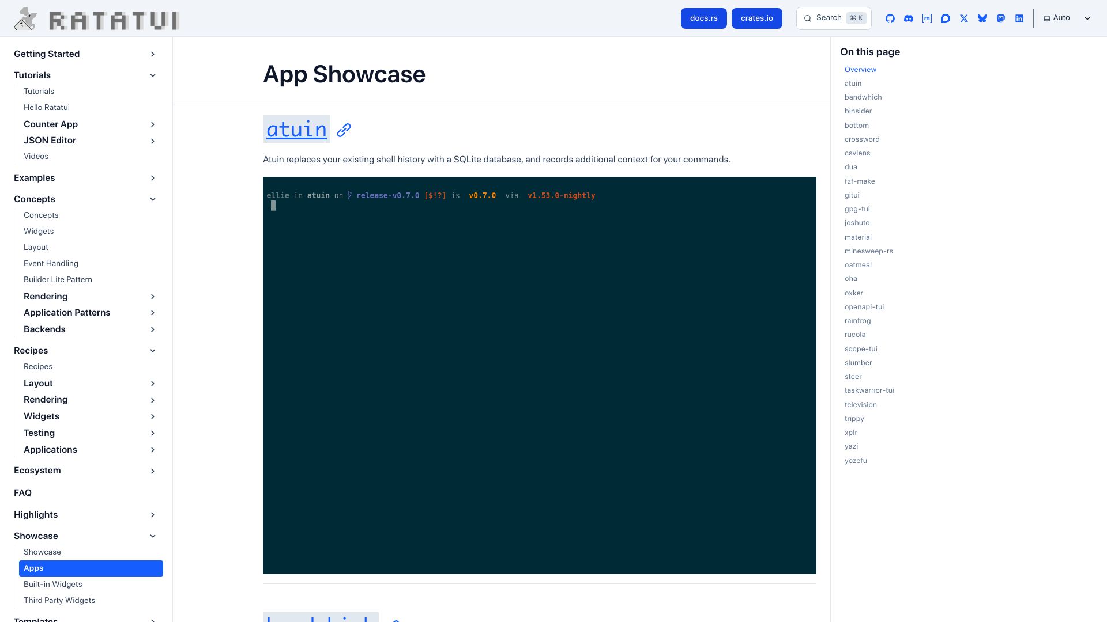Screen dimensions: 1107x622
Task: Jump to scope-tui section
Action: (861, 349)
